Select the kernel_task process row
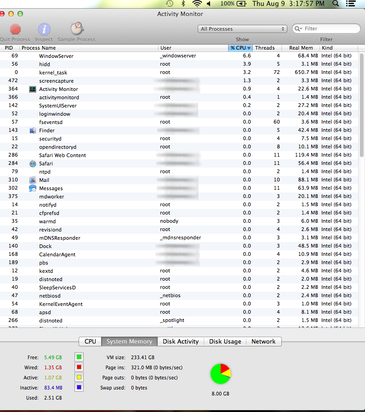The height and width of the screenshot is (412, 365). (179, 72)
